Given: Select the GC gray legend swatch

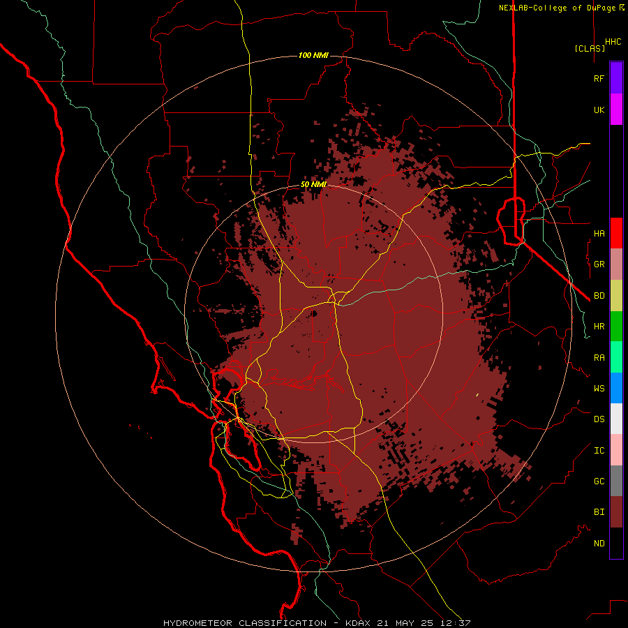Looking at the screenshot, I should click(x=616, y=481).
